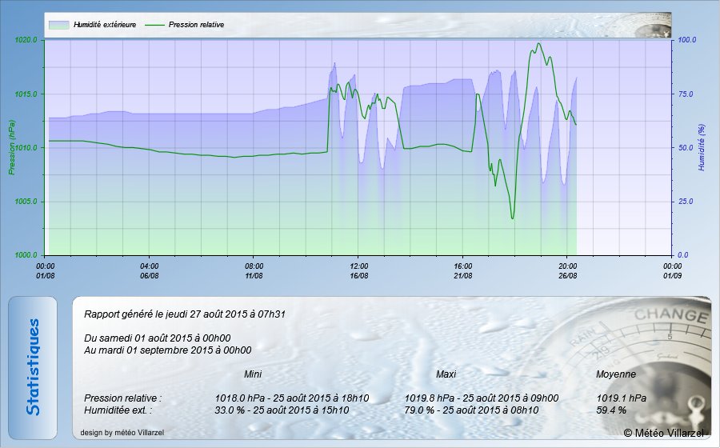Click the 20:00 26/08 time axis label
720x448 pixels.
coord(567,271)
